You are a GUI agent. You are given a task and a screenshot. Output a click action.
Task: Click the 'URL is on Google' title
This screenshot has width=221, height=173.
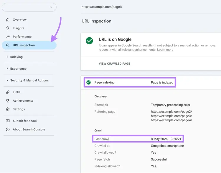pos(115,39)
